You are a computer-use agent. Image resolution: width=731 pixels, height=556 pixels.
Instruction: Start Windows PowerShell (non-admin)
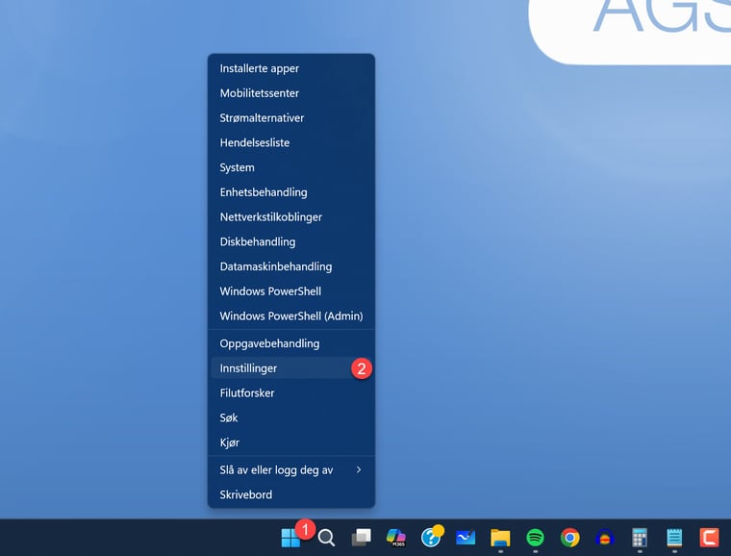pos(290,291)
